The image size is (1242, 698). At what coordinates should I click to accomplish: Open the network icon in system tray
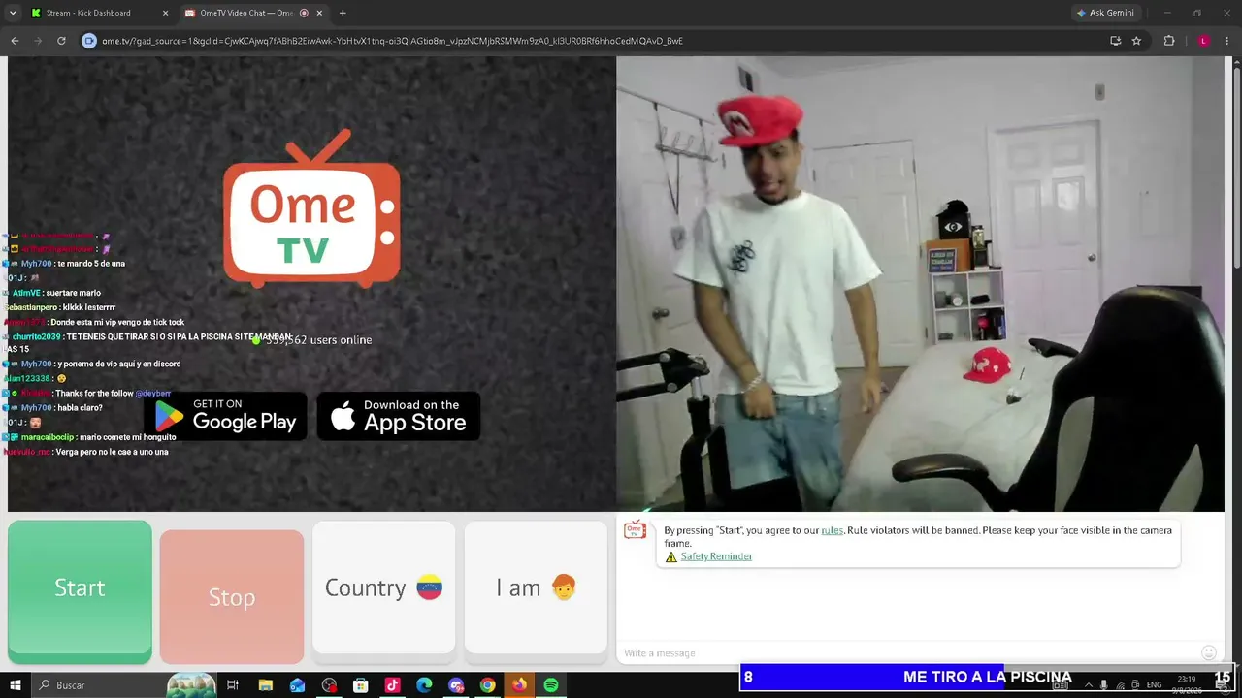tap(1120, 685)
